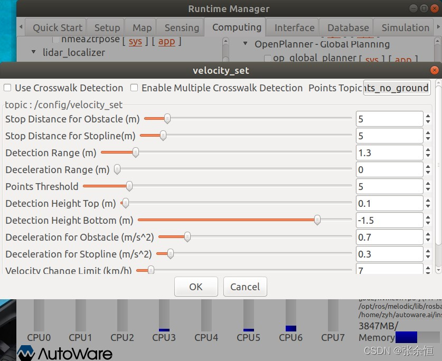Enable Multiple Crosswalk Detection checkbox
Image resolution: width=442 pixels, height=361 pixels.
coord(134,88)
